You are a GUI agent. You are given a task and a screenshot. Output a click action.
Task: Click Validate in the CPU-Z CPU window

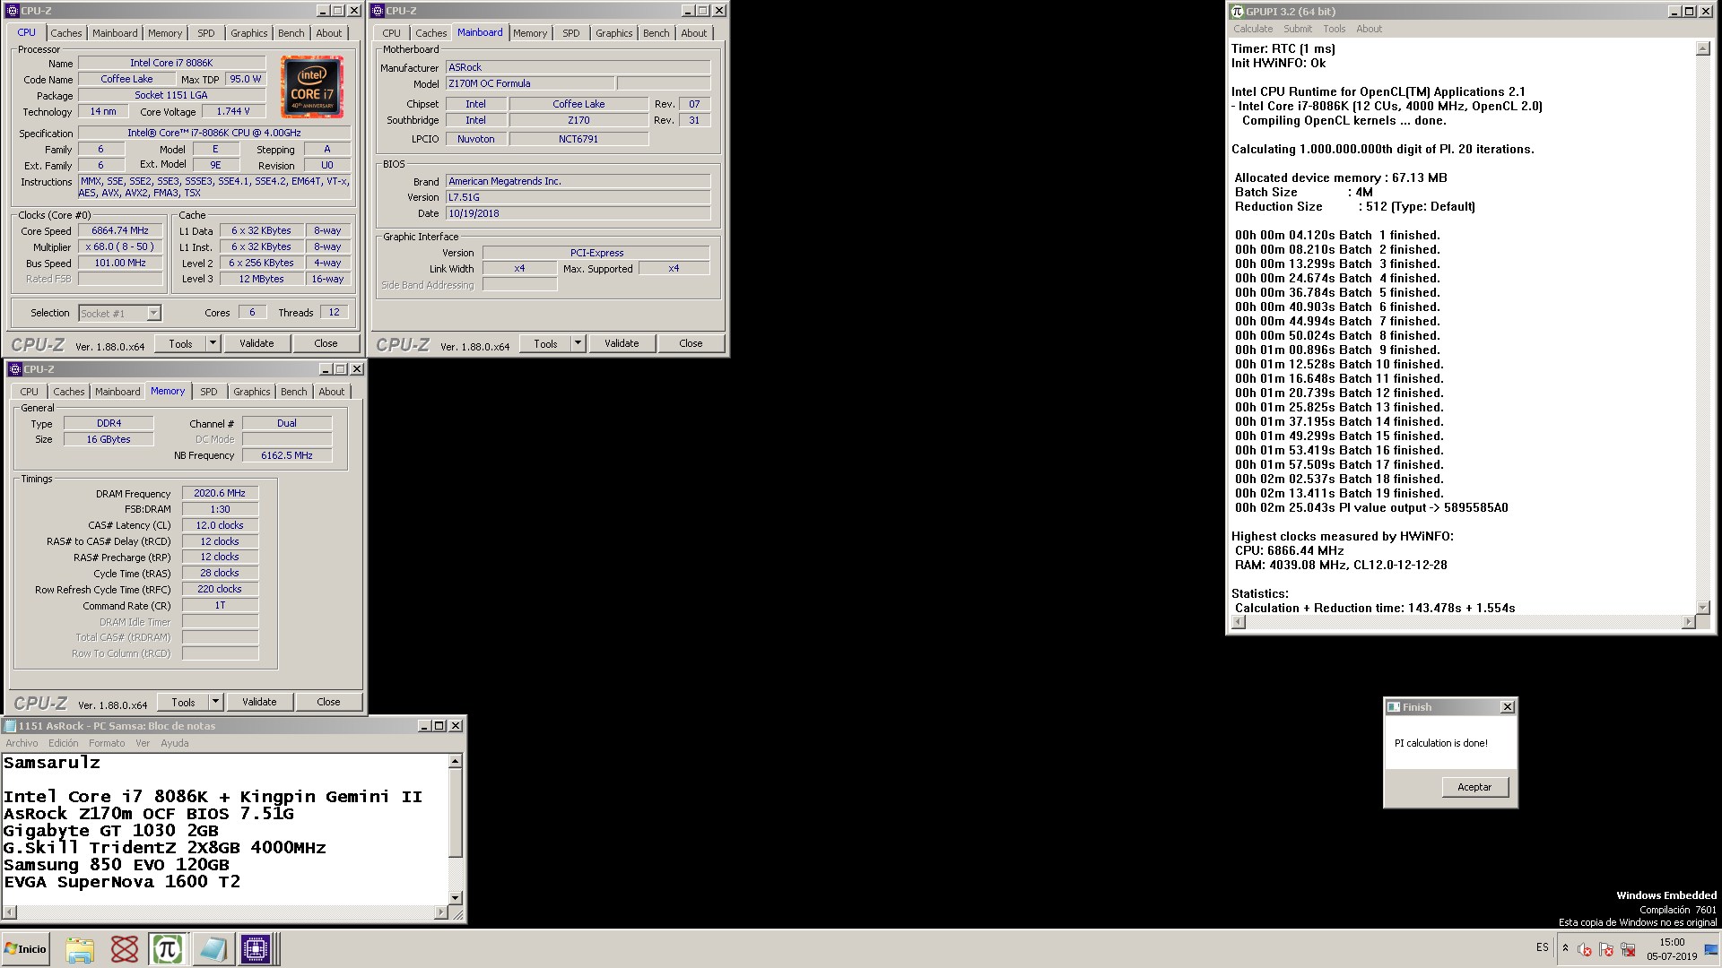pyautogui.click(x=257, y=343)
